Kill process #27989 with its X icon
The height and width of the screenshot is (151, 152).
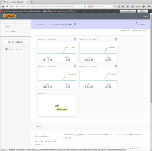pos(75,66)
